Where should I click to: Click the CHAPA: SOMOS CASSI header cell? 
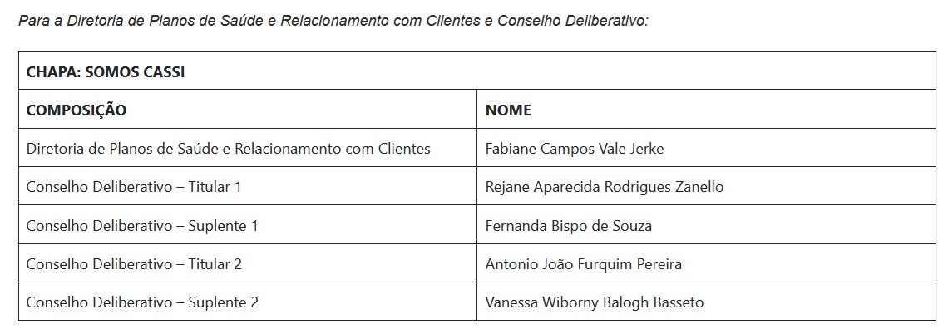[477, 71]
